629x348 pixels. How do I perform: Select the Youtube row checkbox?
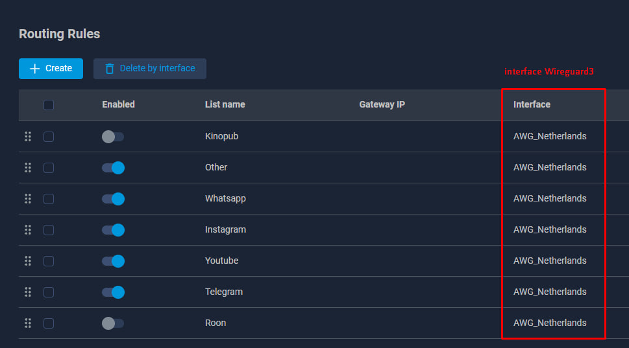49,261
